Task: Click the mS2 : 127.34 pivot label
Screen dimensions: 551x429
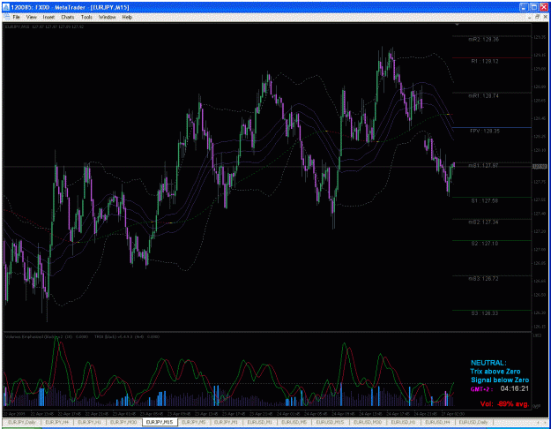Action: (483, 222)
